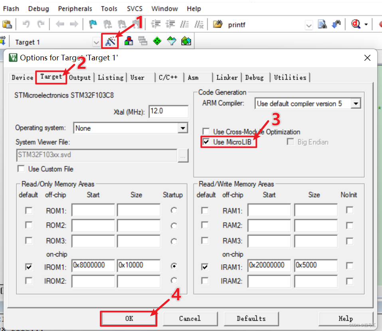Image resolution: width=382 pixels, height=331 pixels.
Task: Toggle IROM1 default checkbox
Action: pos(29,267)
